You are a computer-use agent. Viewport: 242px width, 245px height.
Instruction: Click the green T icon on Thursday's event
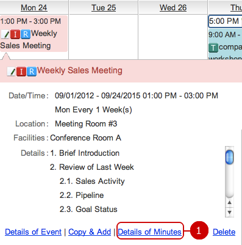pos(213,48)
